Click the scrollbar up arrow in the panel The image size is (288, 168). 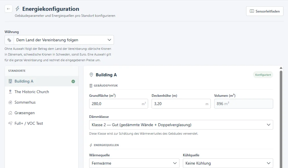(x=281, y=68)
